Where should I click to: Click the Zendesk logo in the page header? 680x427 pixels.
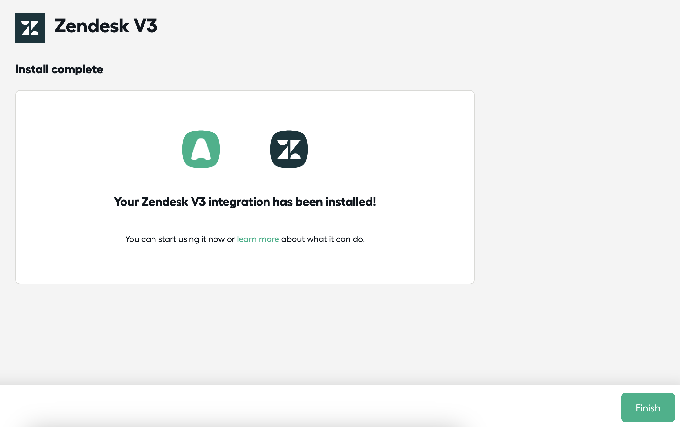(30, 28)
